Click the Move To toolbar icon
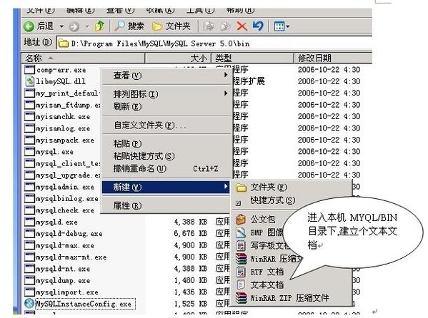428x318 pixels. 209,26
